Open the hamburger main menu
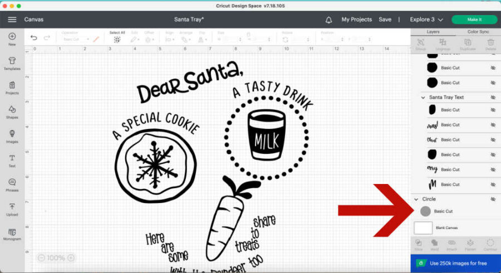This screenshot has width=501, height=273. pos(12,19)
